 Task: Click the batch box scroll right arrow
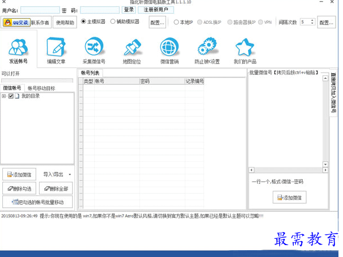325,170
